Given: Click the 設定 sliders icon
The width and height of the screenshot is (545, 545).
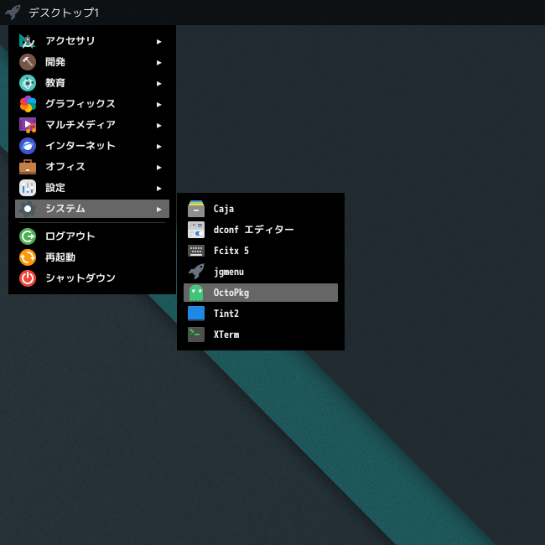Looking at the screenshot, I should [x=28, y=188].
